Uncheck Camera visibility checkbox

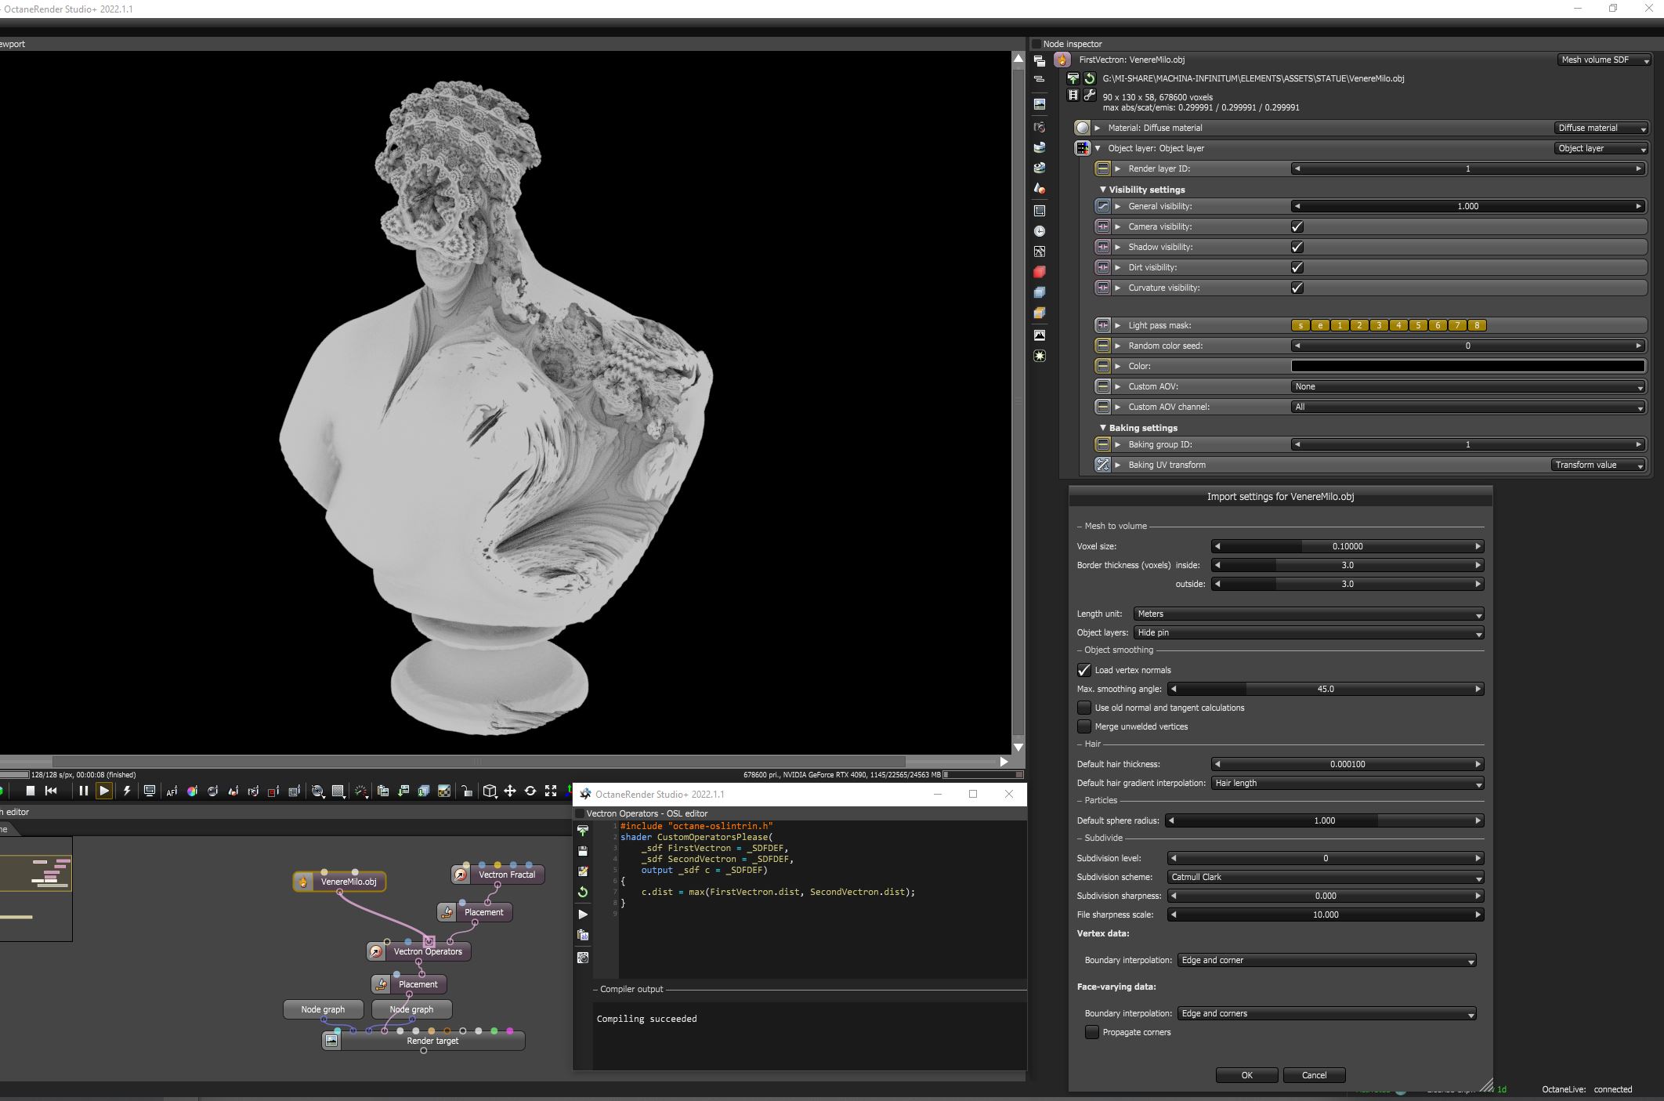point(1297,226)
